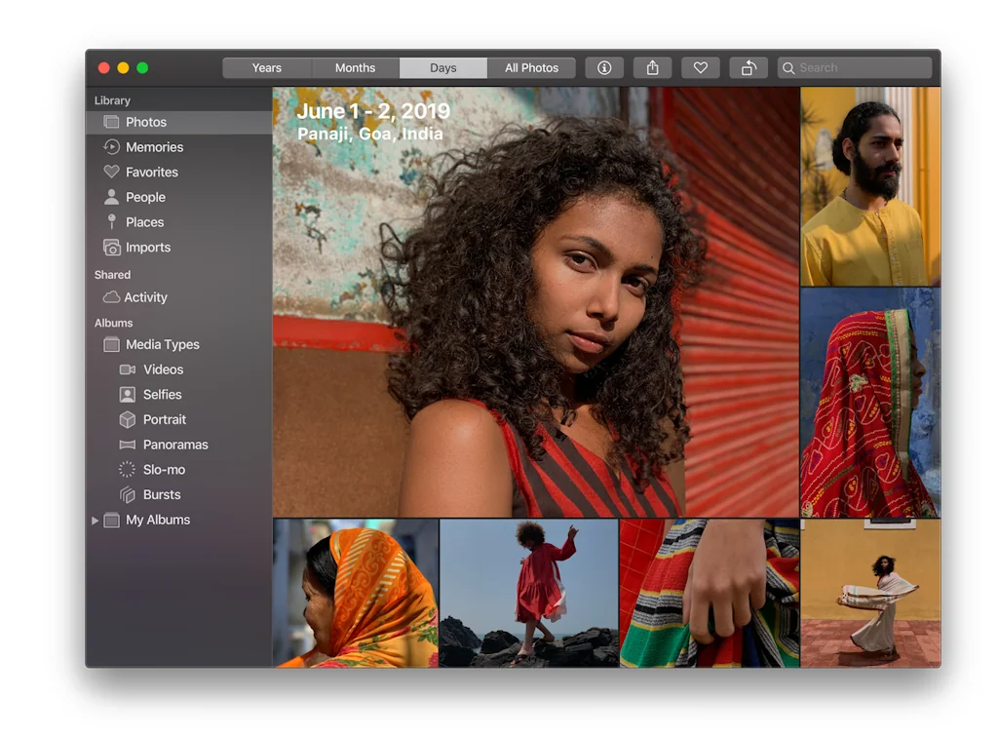Image resolution: width=998 pixels, height=738 pixels.
Task: Switch to the Months view tab
Action: point(355,67)
